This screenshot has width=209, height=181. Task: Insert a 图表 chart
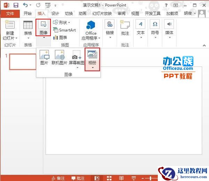[x=60, y=38]
